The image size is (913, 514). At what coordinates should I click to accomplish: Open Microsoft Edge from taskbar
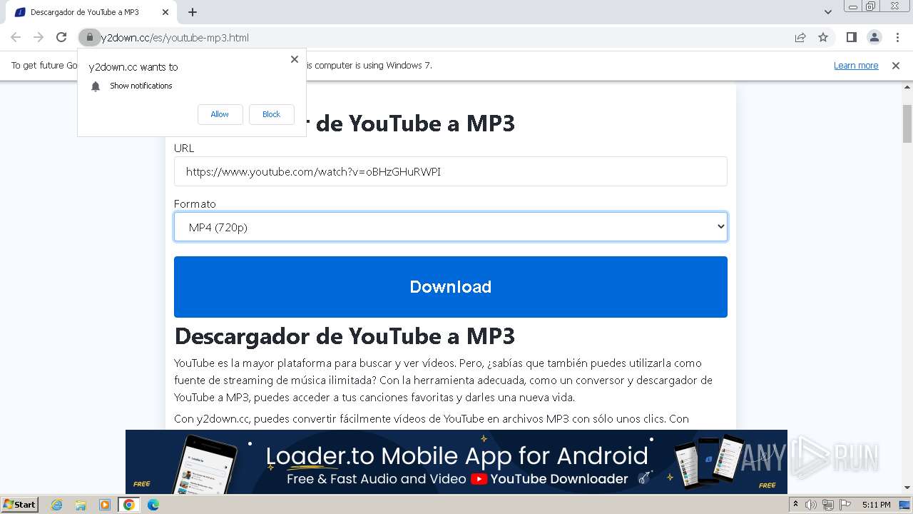pyautogui.click(x=153, y=505)
